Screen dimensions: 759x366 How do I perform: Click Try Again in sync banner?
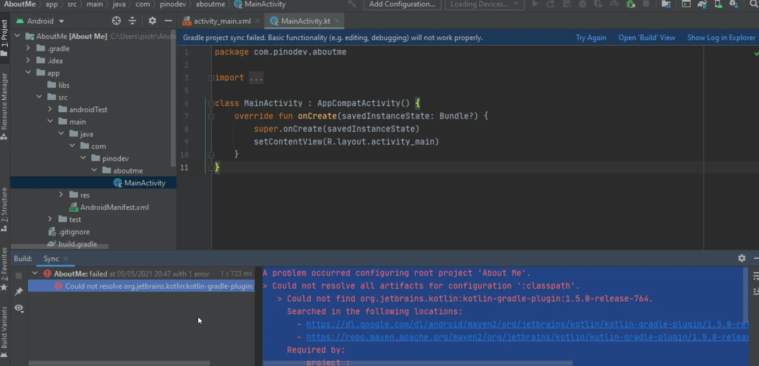(x=591, y=37)
